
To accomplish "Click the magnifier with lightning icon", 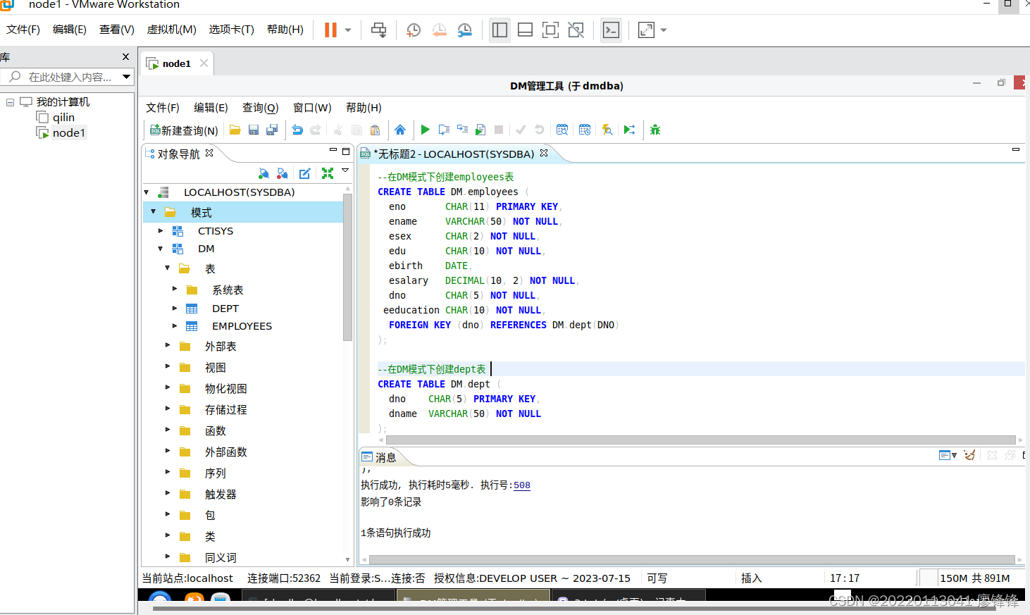I will pos(607,130).
